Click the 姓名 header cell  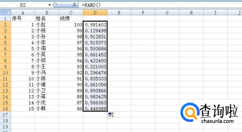[47, 18]
